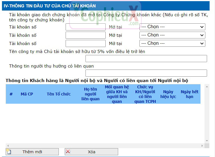Click the horizontal scrollbar right arrow
The image size is (215, 157).
tap(202, 146)
